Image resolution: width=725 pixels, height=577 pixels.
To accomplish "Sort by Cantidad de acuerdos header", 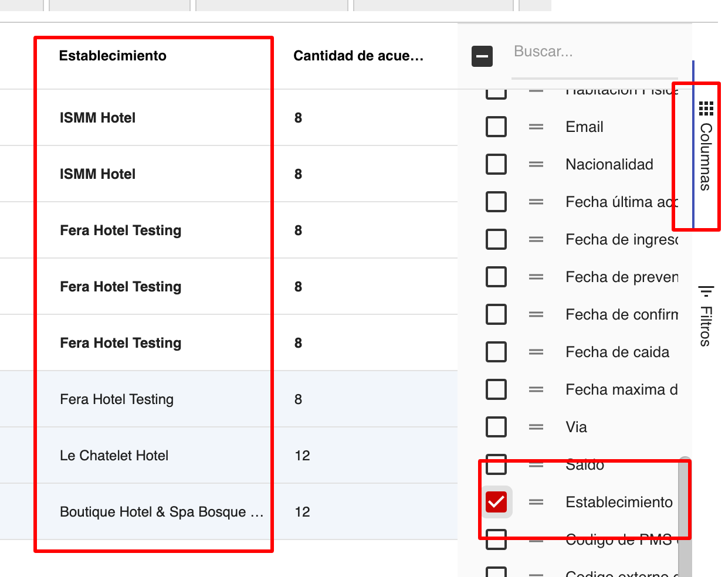I will (x=358, y=56).
